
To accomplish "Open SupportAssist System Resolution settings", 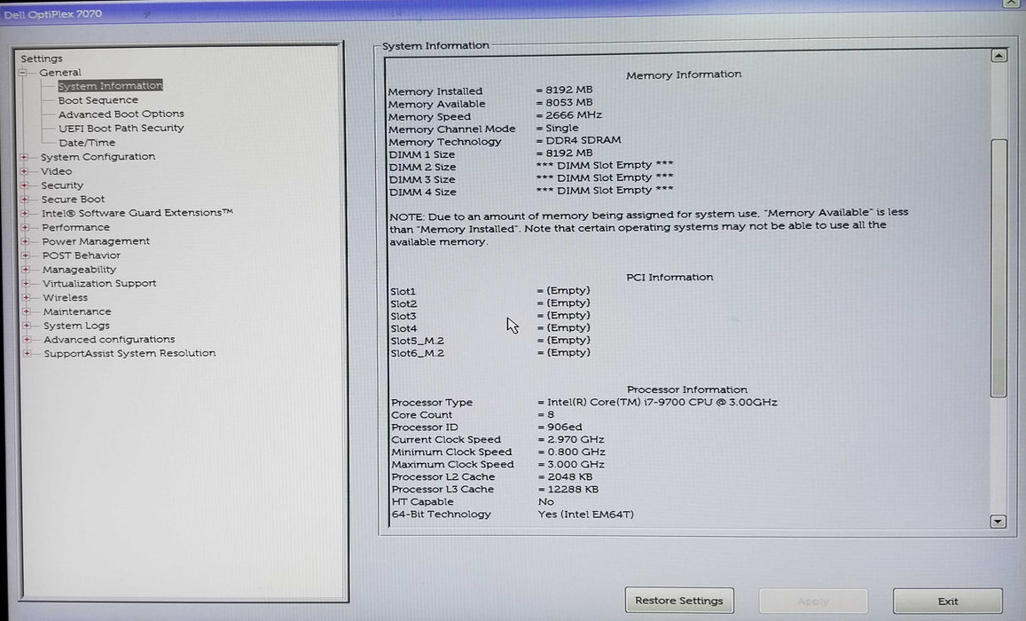I will tap(129, 353).
